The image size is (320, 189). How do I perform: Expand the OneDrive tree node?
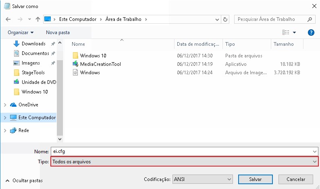point(5,105)
